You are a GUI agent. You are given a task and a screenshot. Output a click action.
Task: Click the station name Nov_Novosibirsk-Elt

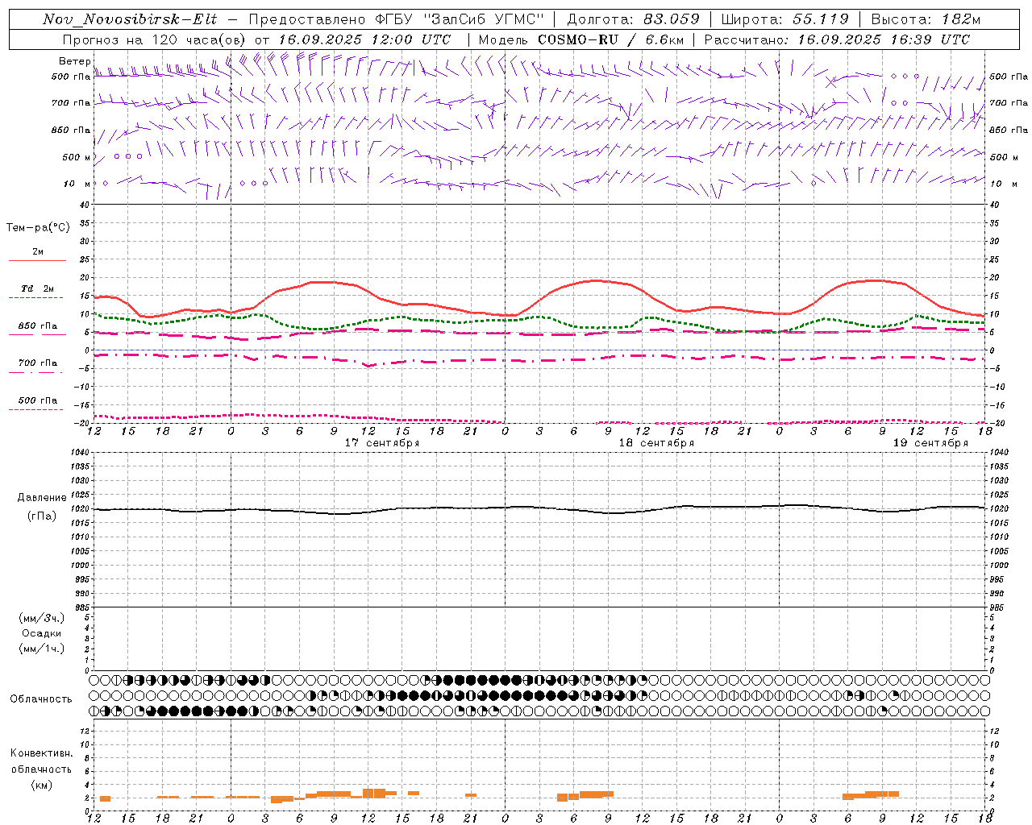pos(130,20)
